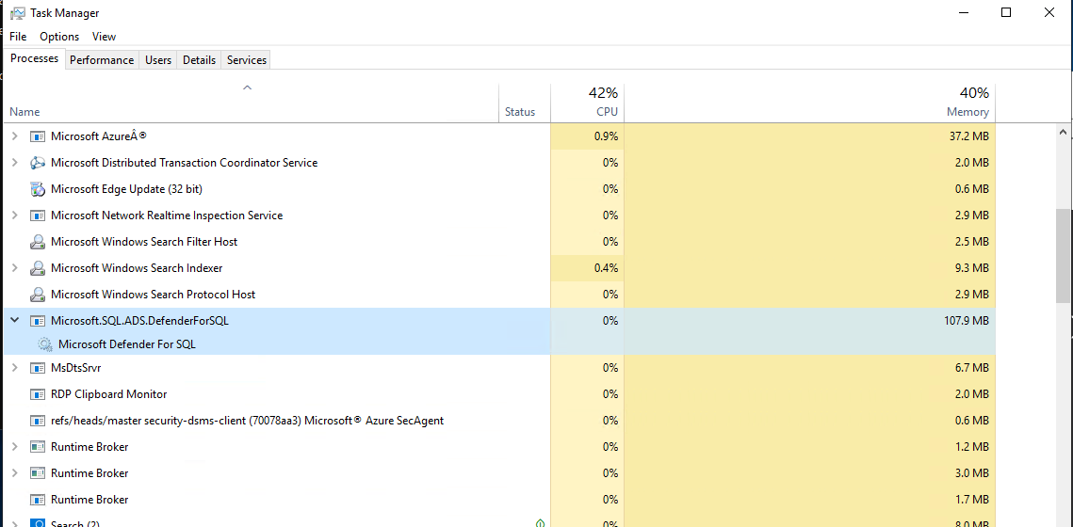The image size is (1073, 527).
Task: Switch to the Performance tab
Action: point(102,60)
